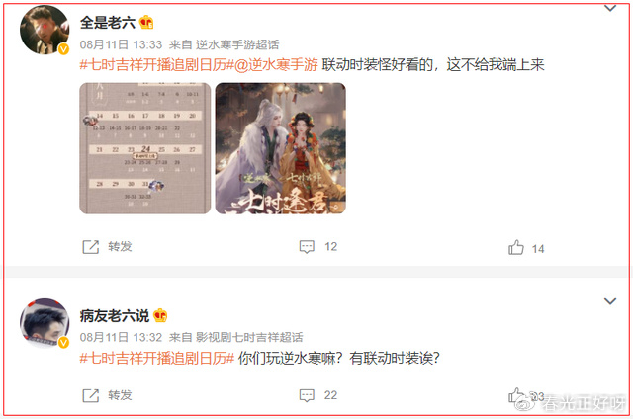Open username link 病友老六说
The width and height of the screenshot is (633, 419).
click(115, 315)
